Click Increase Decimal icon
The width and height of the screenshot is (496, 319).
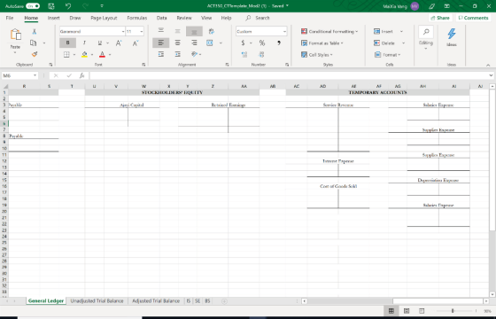pos(244,54)
